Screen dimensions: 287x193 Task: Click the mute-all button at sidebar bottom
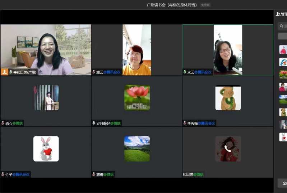tap(283, 183)
